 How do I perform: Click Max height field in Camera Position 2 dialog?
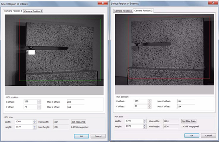[171, 126]
